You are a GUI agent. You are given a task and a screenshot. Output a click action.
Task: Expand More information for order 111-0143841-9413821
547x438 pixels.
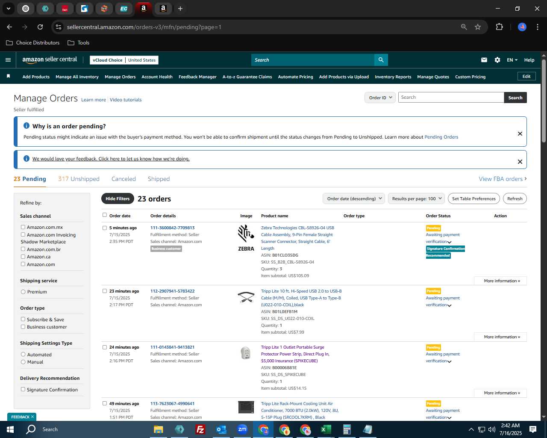(500, 393)
